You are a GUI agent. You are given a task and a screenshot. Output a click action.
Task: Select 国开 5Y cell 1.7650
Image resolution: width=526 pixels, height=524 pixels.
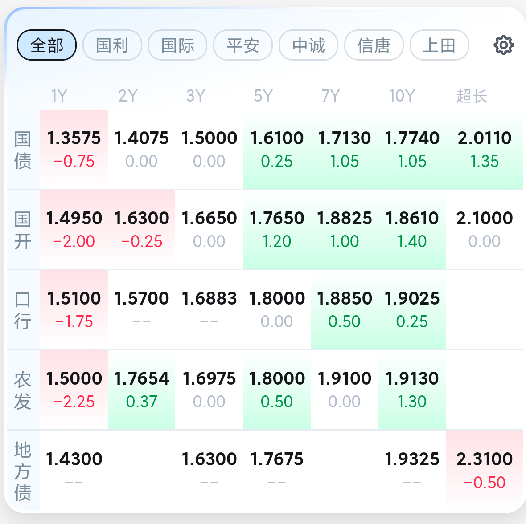click(277, 229)
